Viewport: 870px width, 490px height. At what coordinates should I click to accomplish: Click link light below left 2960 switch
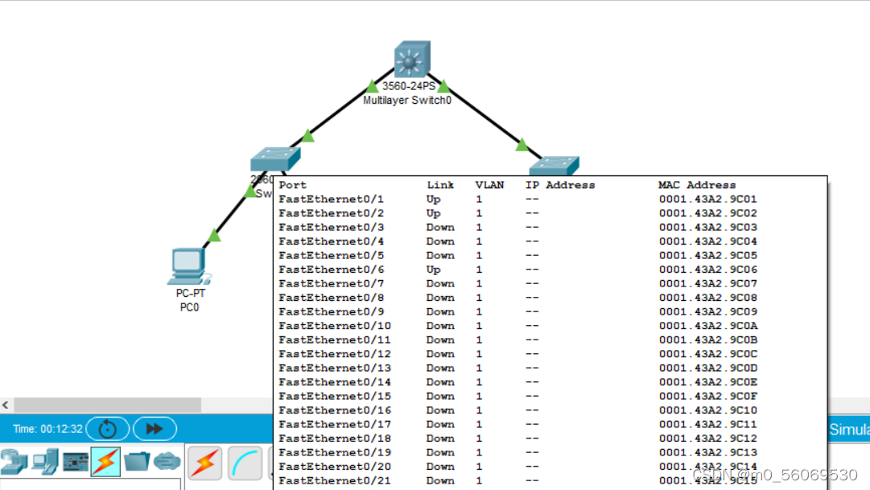point(251,191)
